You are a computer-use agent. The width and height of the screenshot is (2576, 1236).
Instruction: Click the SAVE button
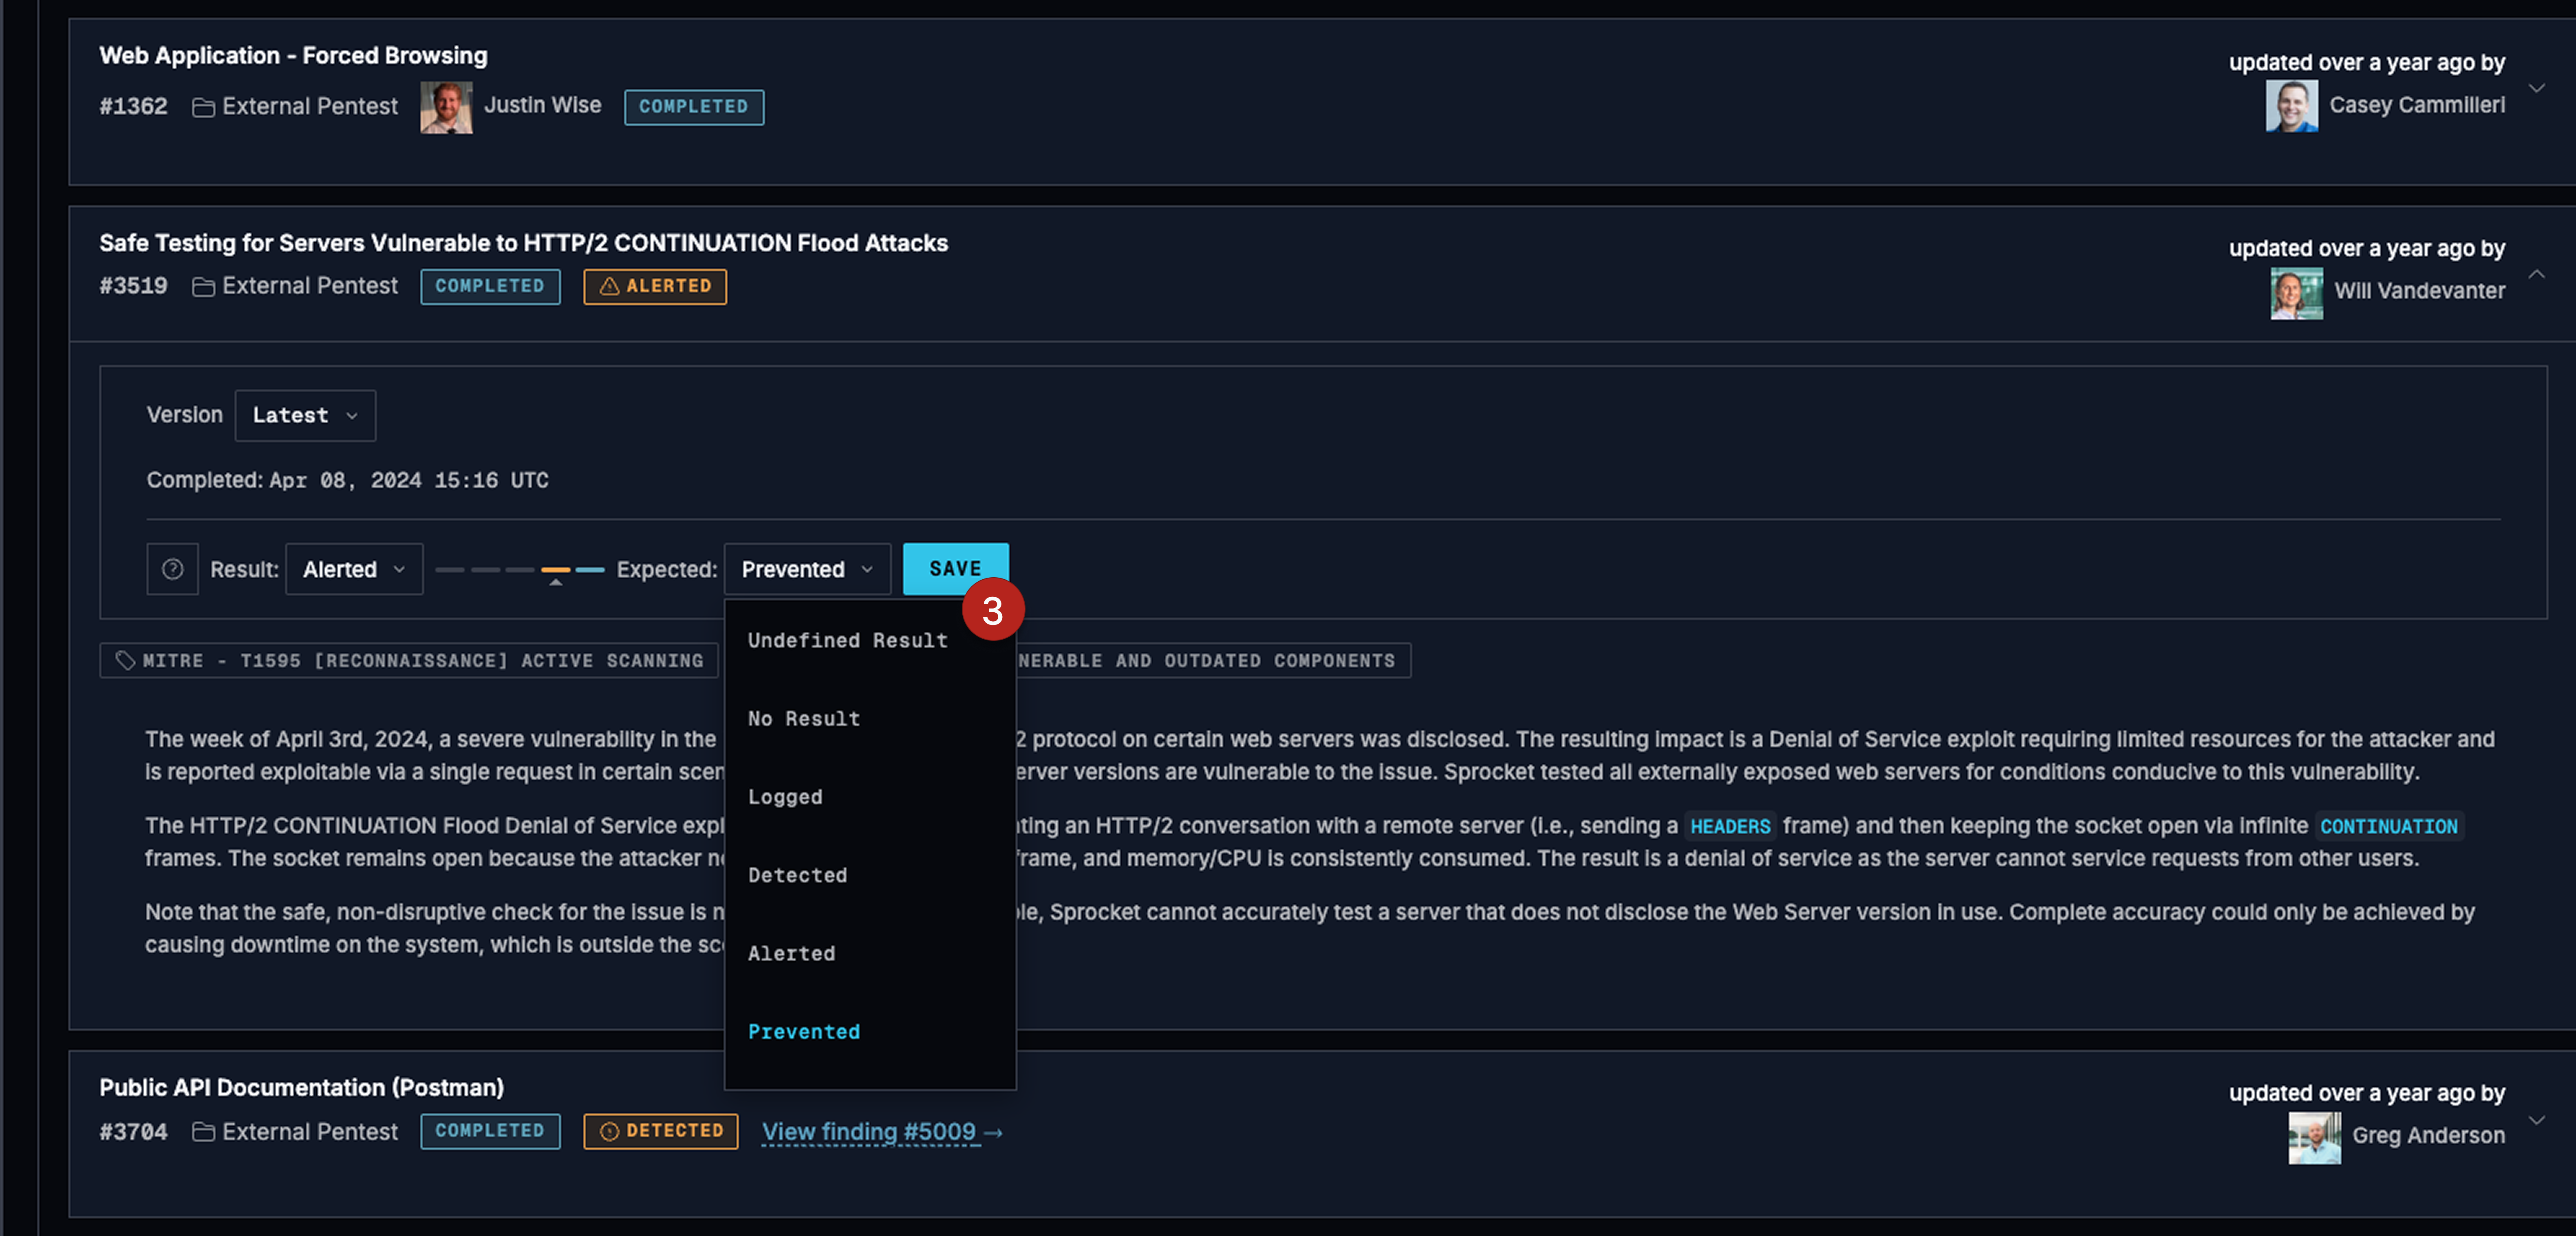pyautogui.click(x=955, y=569)
